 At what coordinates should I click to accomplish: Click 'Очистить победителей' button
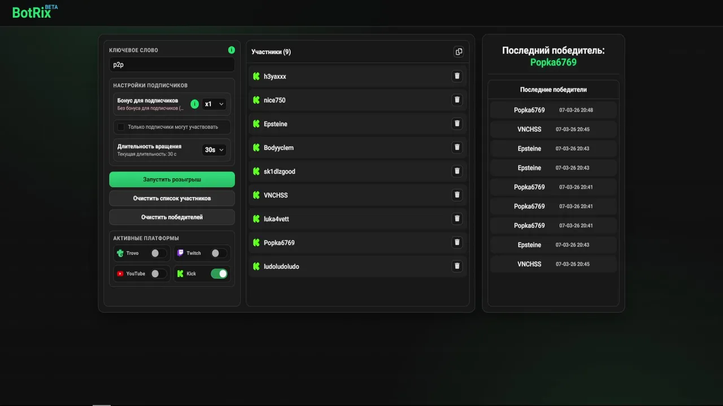click(x=172, y=217)
